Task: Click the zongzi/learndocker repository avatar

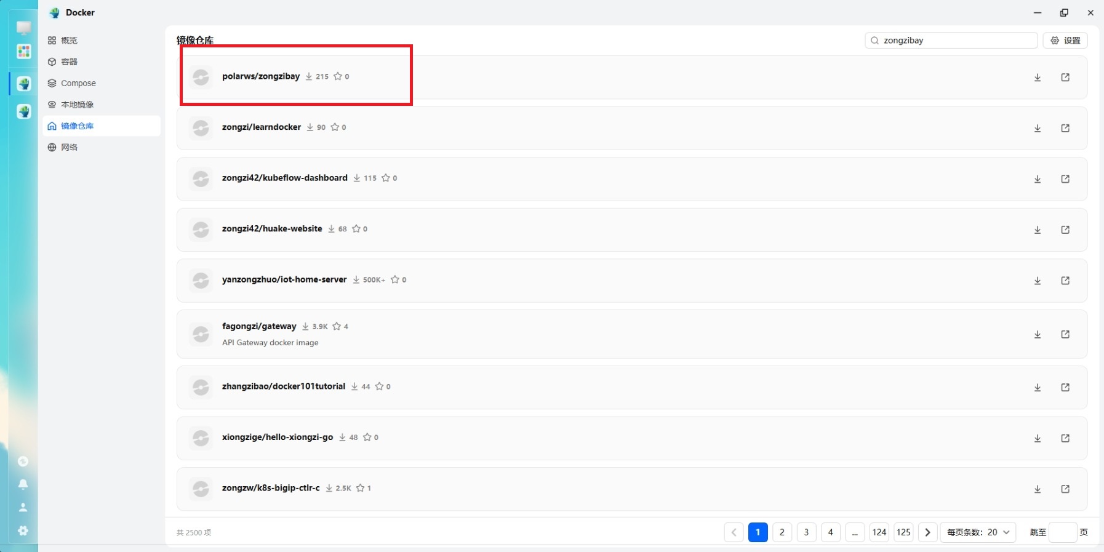Action: (201, 128)
